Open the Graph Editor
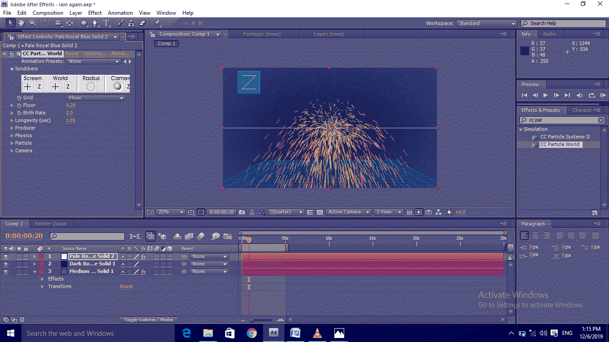Viewport: 609px width, 342px height. pos(227,236)
